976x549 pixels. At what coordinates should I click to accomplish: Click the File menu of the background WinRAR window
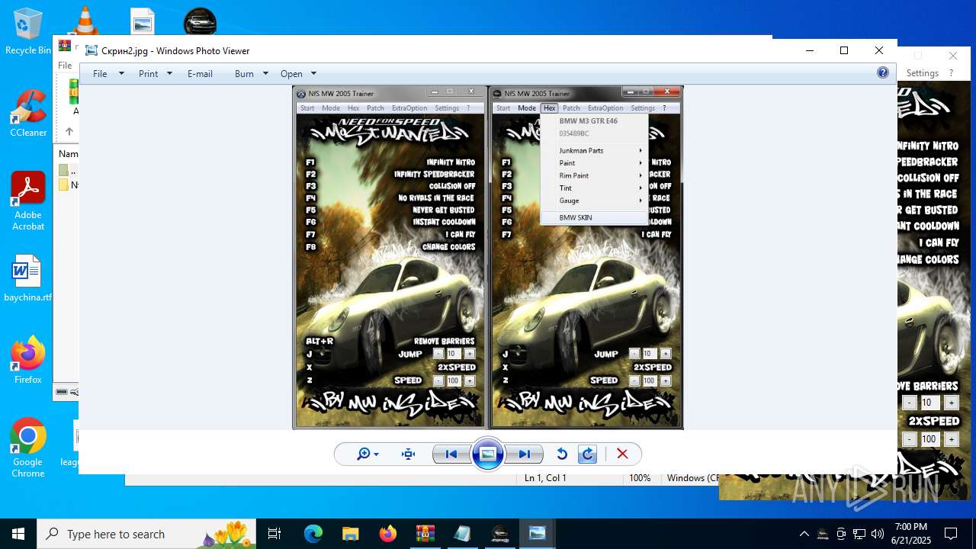pos(66,66)
